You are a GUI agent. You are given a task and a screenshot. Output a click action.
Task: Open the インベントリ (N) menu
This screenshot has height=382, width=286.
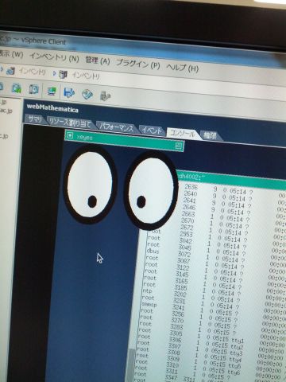click(54, 57)
